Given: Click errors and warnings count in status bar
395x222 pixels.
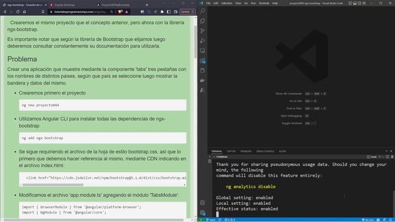Looking at the screenshot, I should tap(230, 220).
